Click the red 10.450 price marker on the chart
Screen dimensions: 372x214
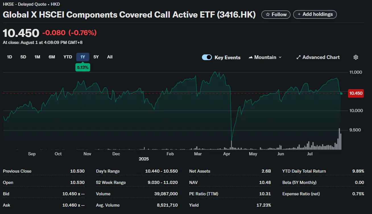pyautogui.click(x=356, y=93)
